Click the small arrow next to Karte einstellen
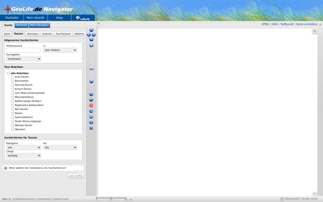Screen dimensions: 323x202 (x=320, y=24)
